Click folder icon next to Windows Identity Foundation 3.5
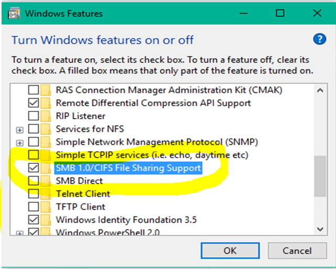The height and width of the screenshot is (269, 336). [46, 220]
